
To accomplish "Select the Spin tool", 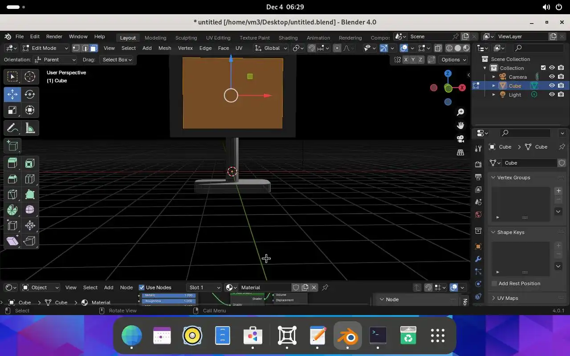I will tap(12, 210).
